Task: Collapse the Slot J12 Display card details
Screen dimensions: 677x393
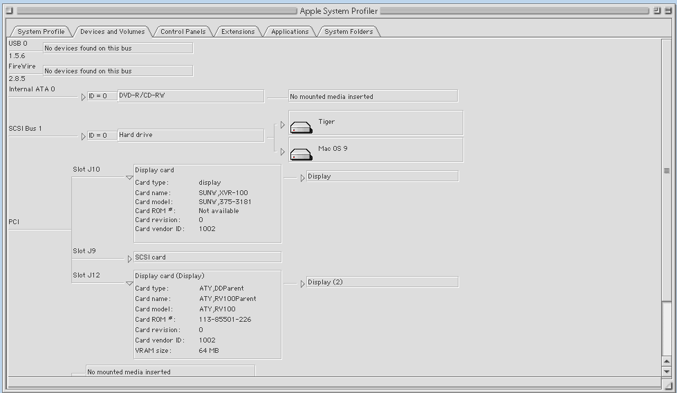Action: click(x=129, y=283)
